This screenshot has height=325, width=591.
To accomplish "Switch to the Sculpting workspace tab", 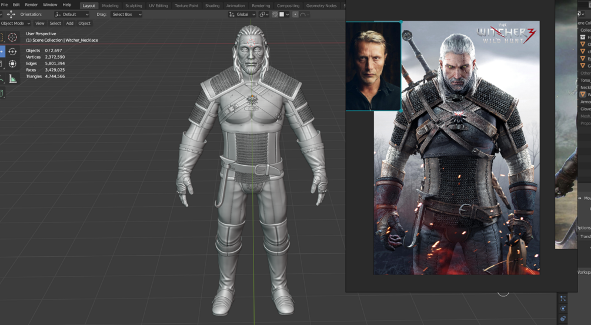I will coord(133,6).
